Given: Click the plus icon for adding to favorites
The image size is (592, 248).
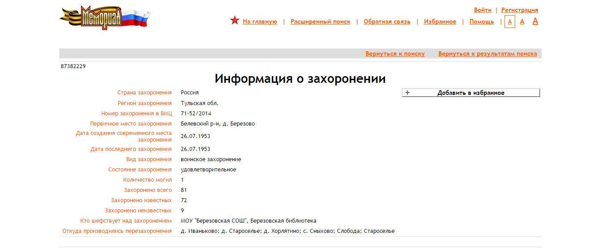Looking at the screenshot, I should coord(407,93).
